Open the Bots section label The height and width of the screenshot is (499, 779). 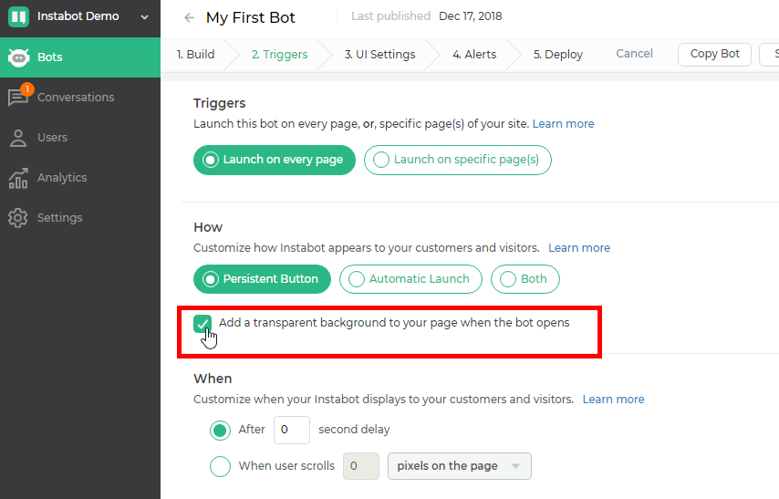49,57
